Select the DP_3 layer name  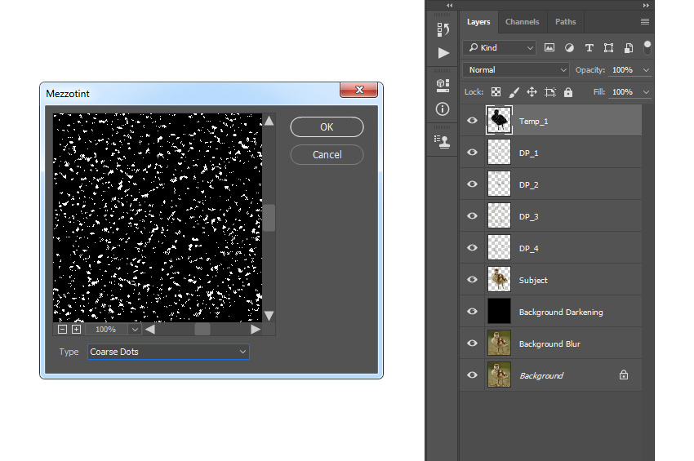coord(529,217)
